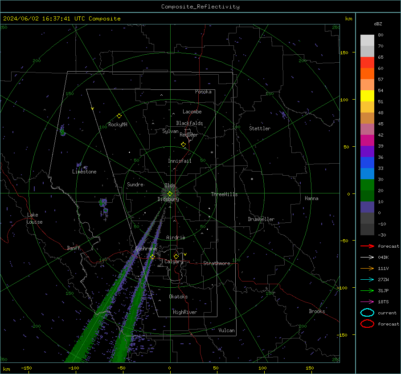Image resolution: width=401 pixels, height=374 pixels.
Task: Select the yellow 54 dBZ color swatch
Action: 367,96
